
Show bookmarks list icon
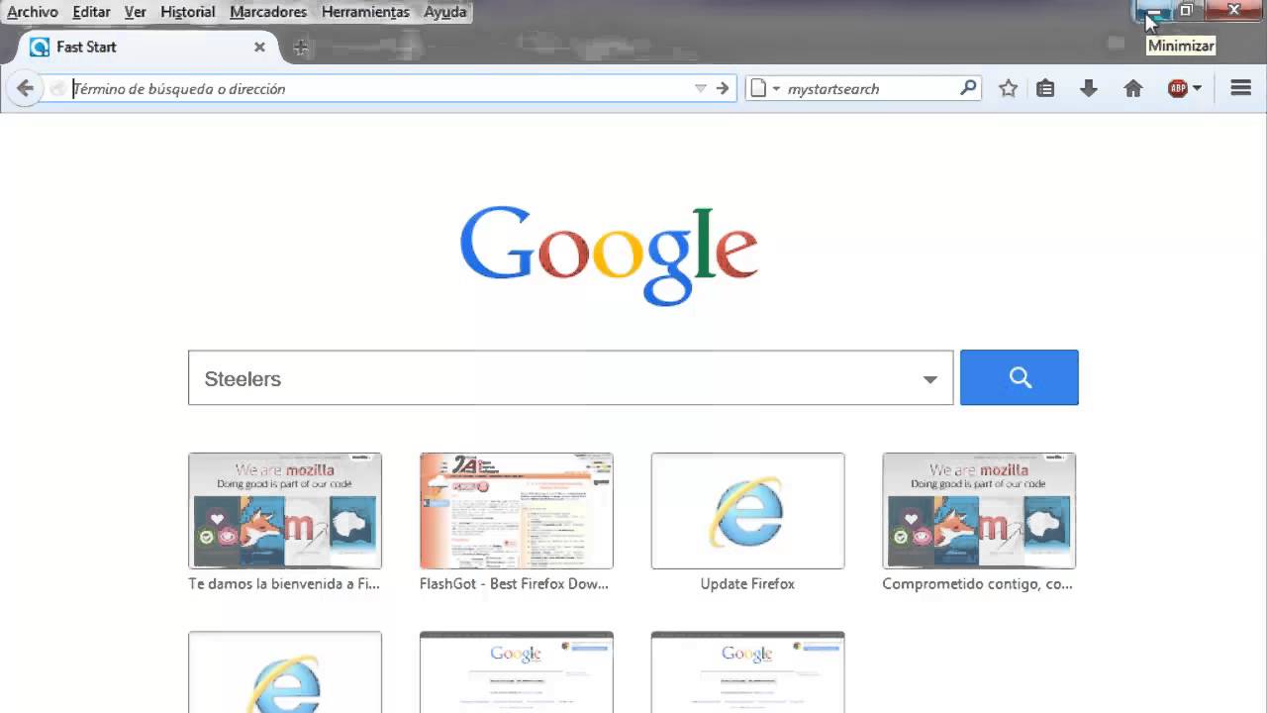[x=1045, y=88]
